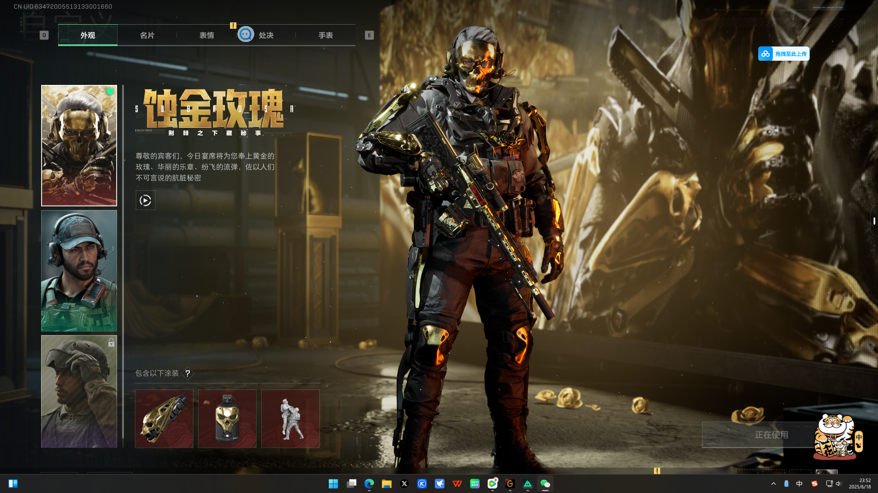Open the widgets icon at taskbar left

(x=13, y=484)
